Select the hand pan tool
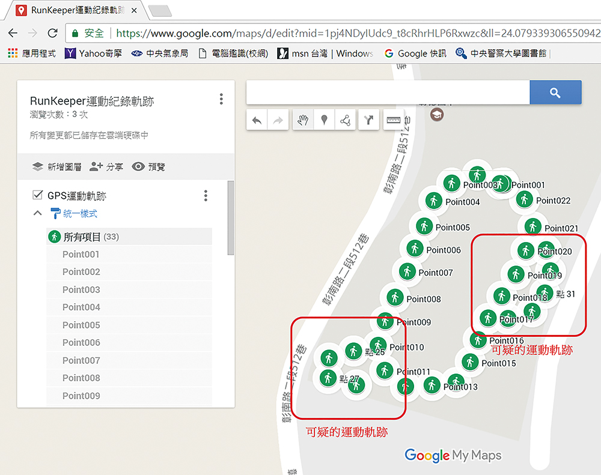 [303, 120]
